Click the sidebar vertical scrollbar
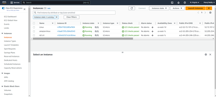 pyautogui.click(x=29, y=35)
